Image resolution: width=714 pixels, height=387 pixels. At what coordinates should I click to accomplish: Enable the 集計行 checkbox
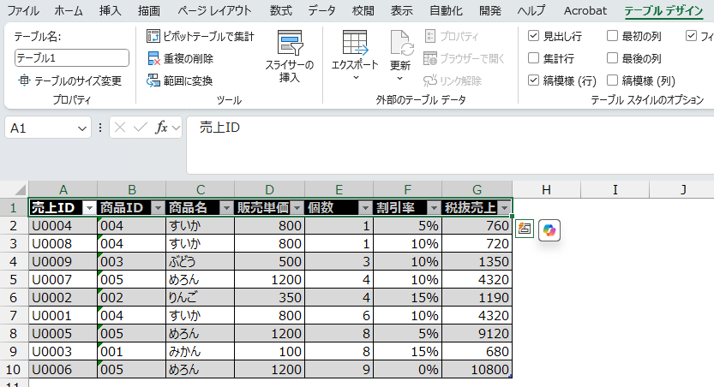click(533, 58)
